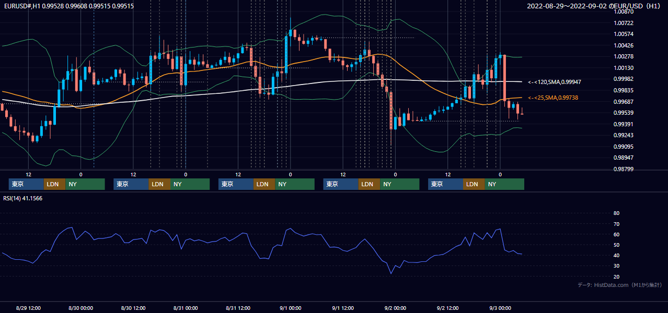Select the 25 SMA 0.99738 label

(x=553, y=98)
